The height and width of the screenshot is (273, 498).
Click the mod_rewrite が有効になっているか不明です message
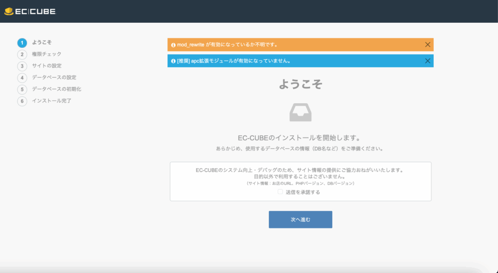click(228, 45)
